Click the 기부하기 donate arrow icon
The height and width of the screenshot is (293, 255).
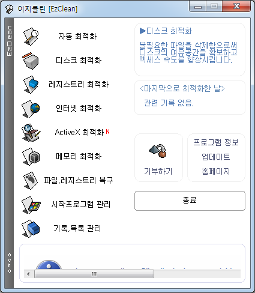pyautogui.click(x=158, y=151)
